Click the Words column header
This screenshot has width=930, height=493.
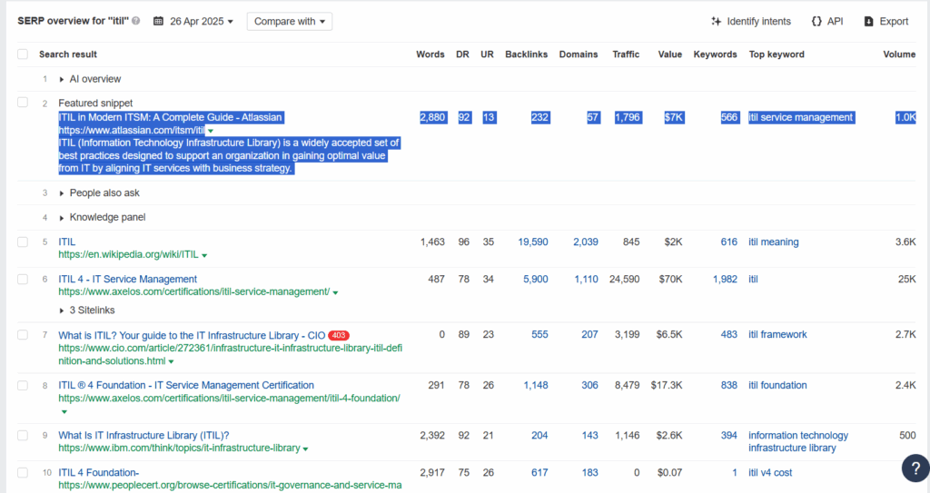(x=430, y=54)
